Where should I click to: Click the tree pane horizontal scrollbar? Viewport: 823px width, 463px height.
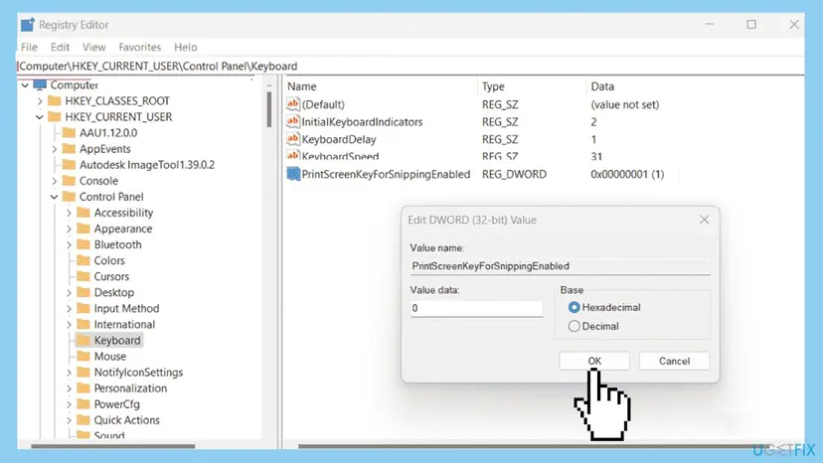click(x=113, y=446)
